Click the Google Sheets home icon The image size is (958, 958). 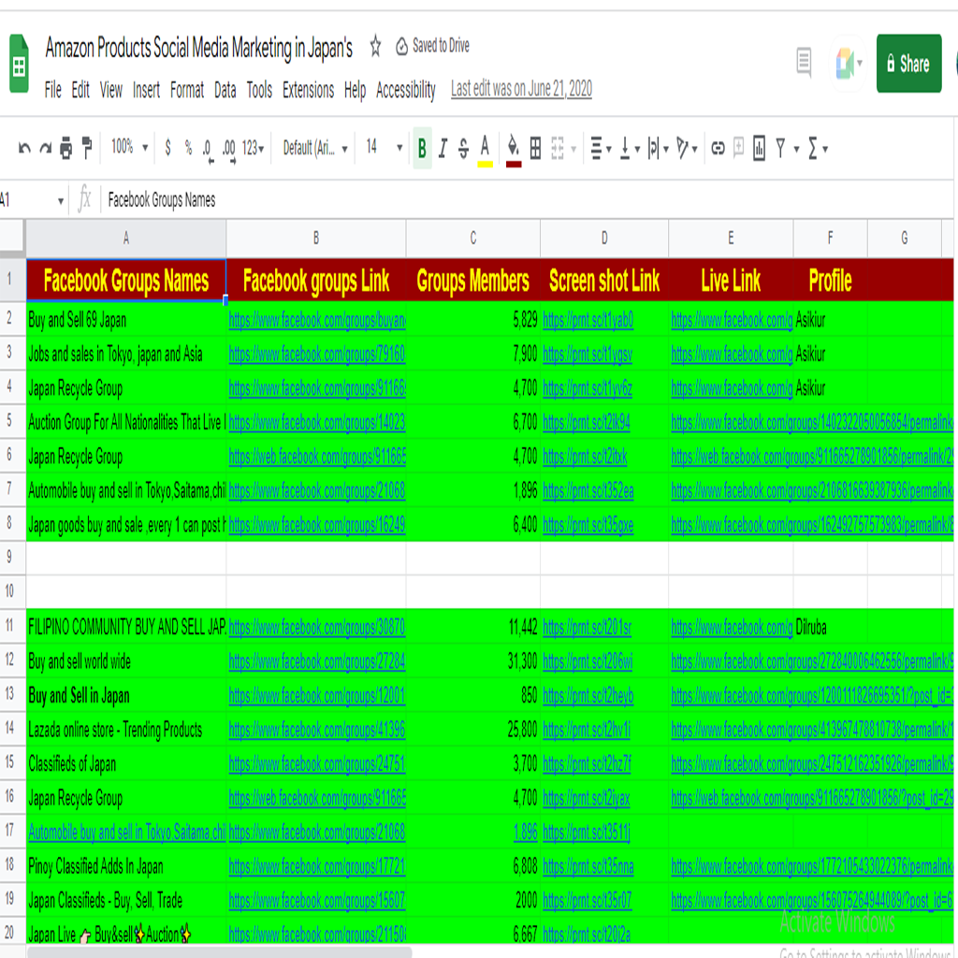coord(19,64)
